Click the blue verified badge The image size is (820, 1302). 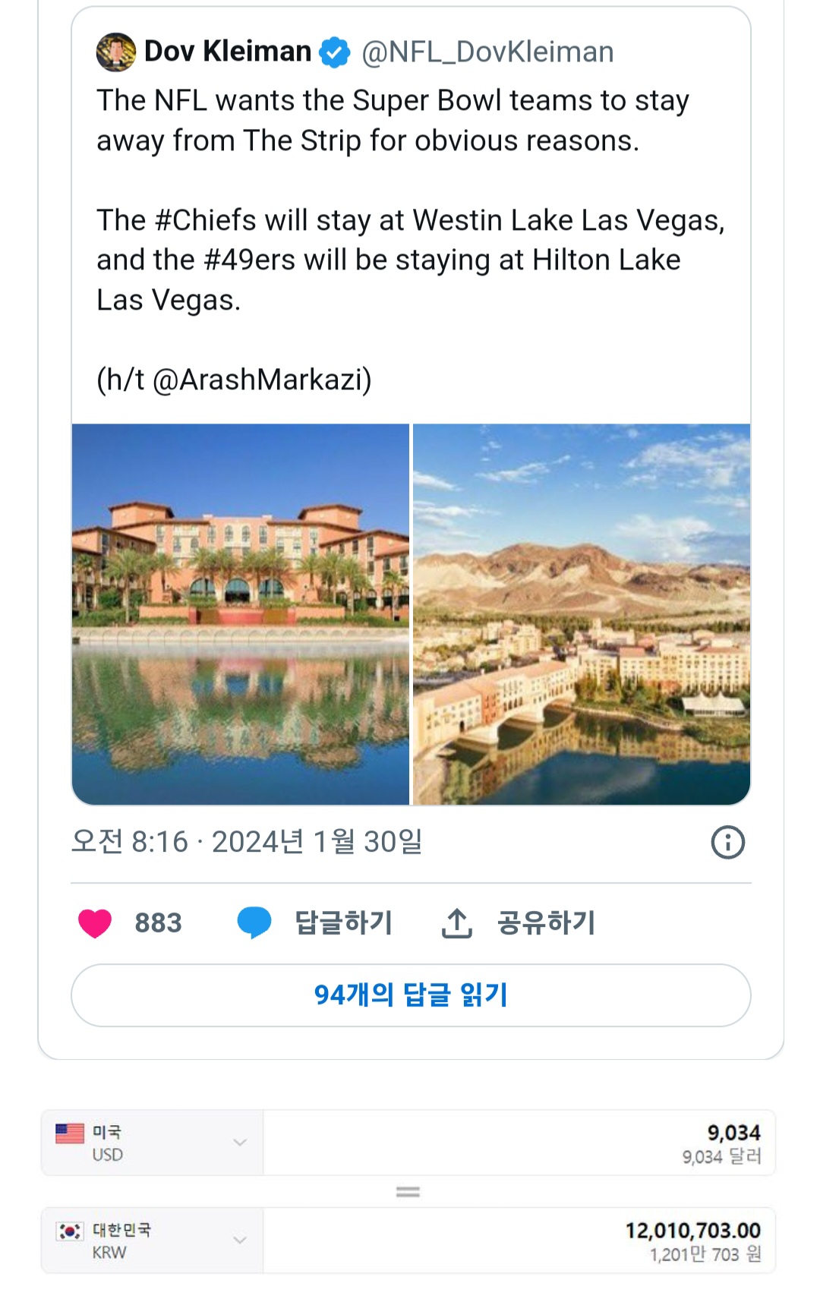point(334,52)
